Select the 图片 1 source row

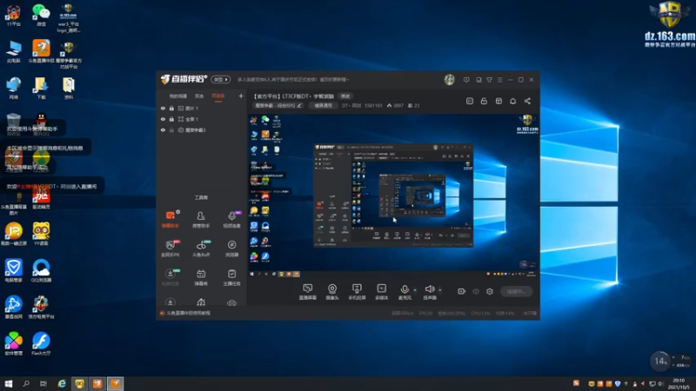(x=202, y=108)
